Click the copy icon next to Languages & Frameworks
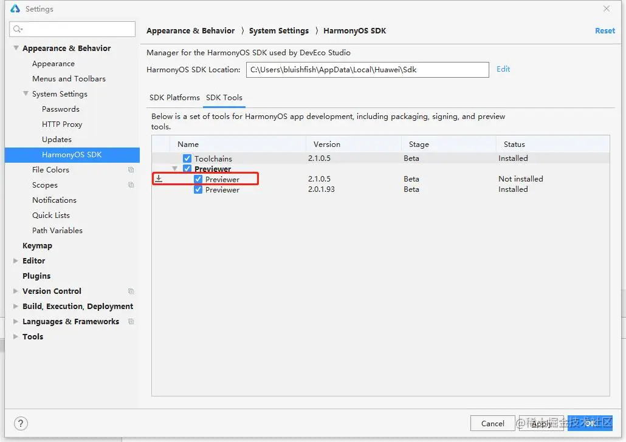 click(131, 322)
